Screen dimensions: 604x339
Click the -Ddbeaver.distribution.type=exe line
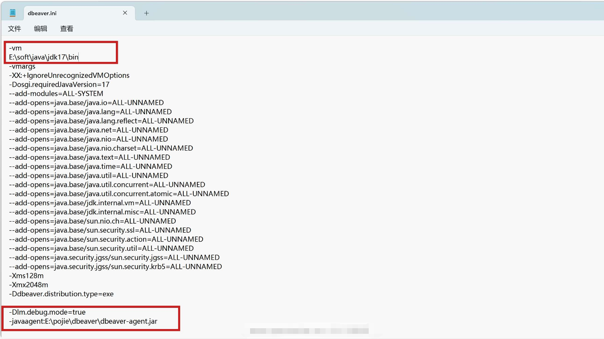point(61,294)
